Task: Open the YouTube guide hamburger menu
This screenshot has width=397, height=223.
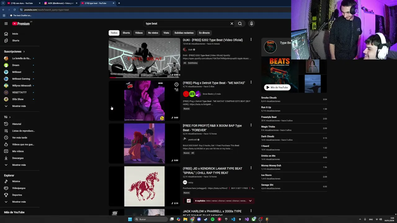Action: coord(6,24)
